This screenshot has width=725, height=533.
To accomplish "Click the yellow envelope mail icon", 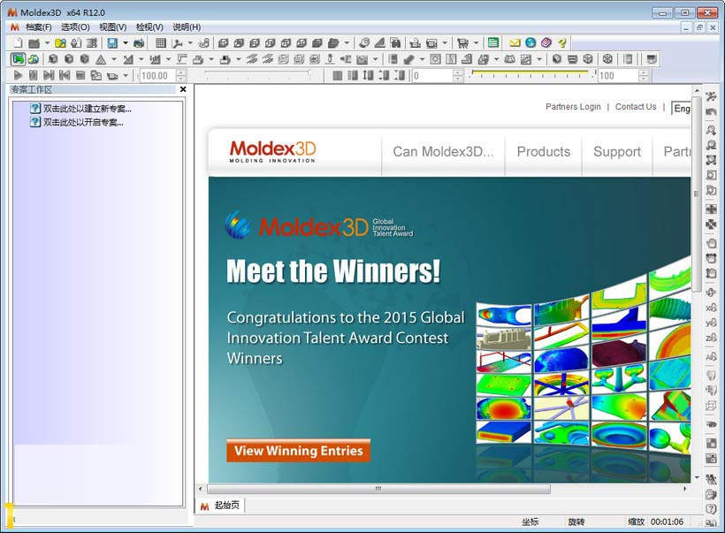I will (515, 43).
